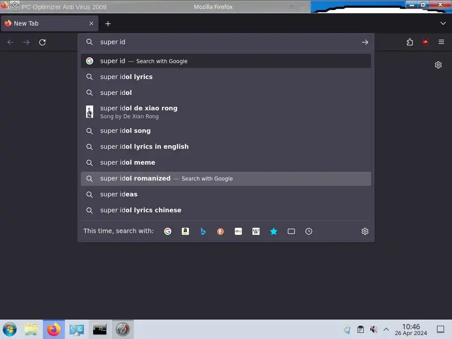Choose suggestion 'super idol de xiao rong'
Screen dimensions: 452x339
[x=226, y=112]
